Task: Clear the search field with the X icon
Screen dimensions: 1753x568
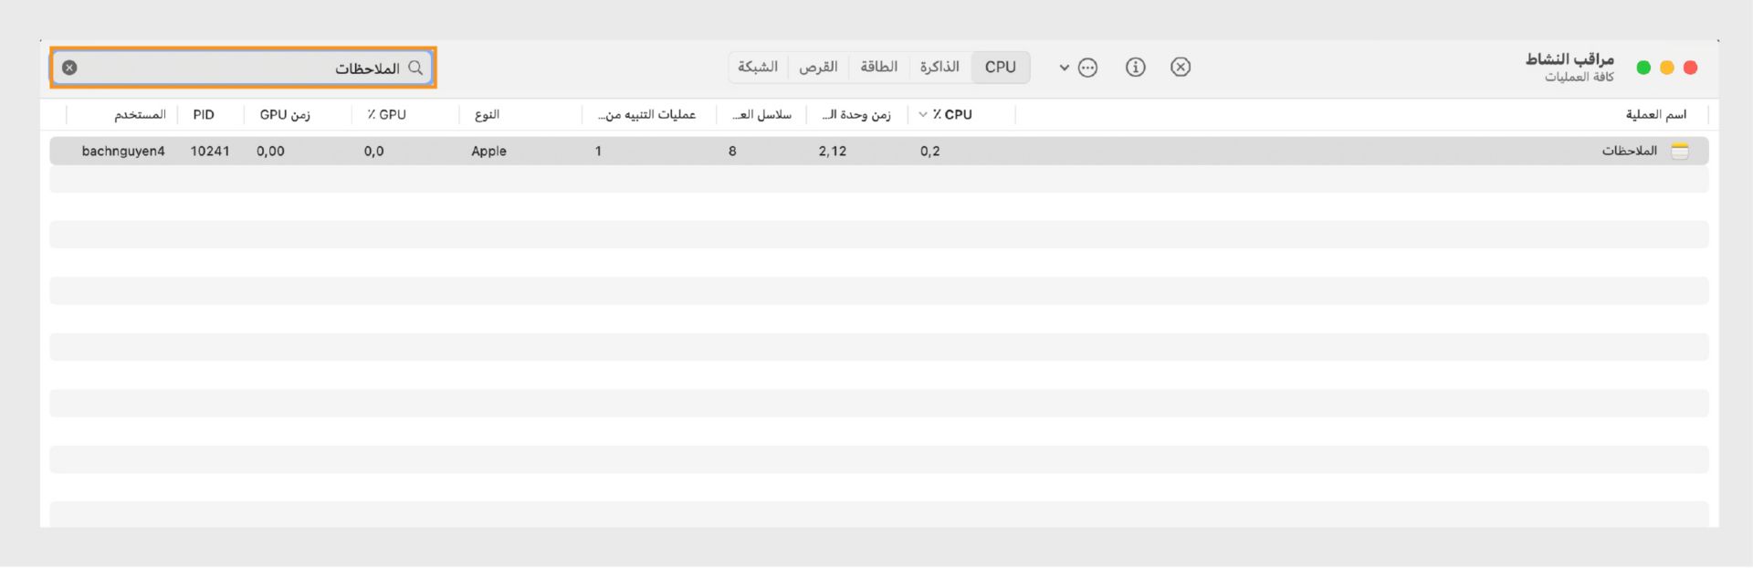Action: (x=69, y=68)
